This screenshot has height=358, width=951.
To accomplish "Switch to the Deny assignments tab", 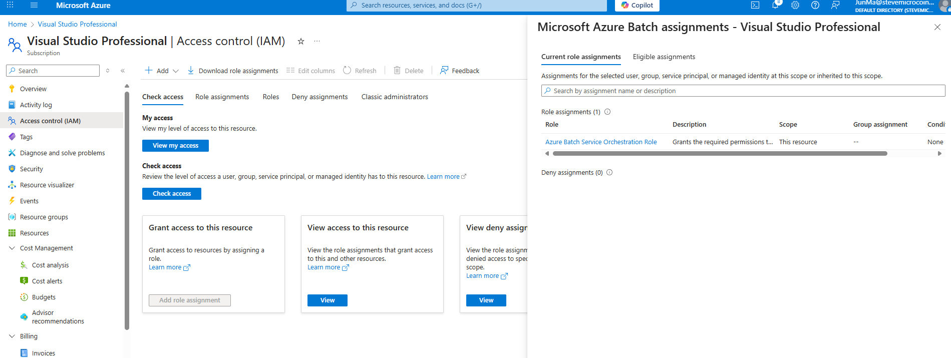I will point(320,97).
